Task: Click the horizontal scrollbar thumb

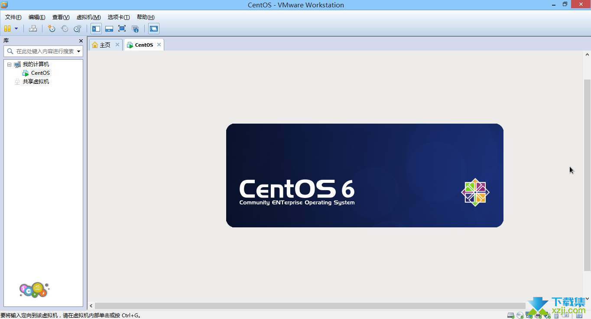Action: pyautogui.click(x=310, y=306)
